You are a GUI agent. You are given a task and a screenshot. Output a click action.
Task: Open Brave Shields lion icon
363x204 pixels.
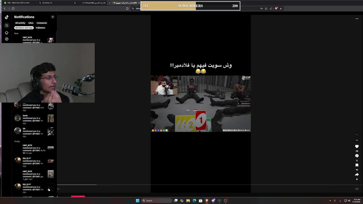(276, 8)
